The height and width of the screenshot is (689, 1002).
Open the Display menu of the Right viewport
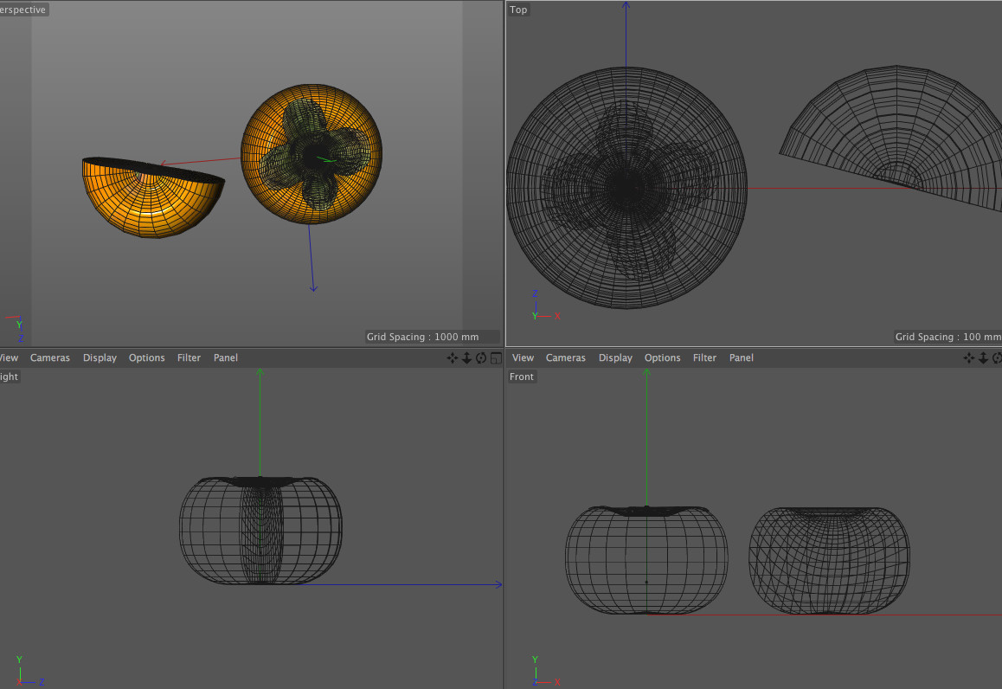[100, 358]
